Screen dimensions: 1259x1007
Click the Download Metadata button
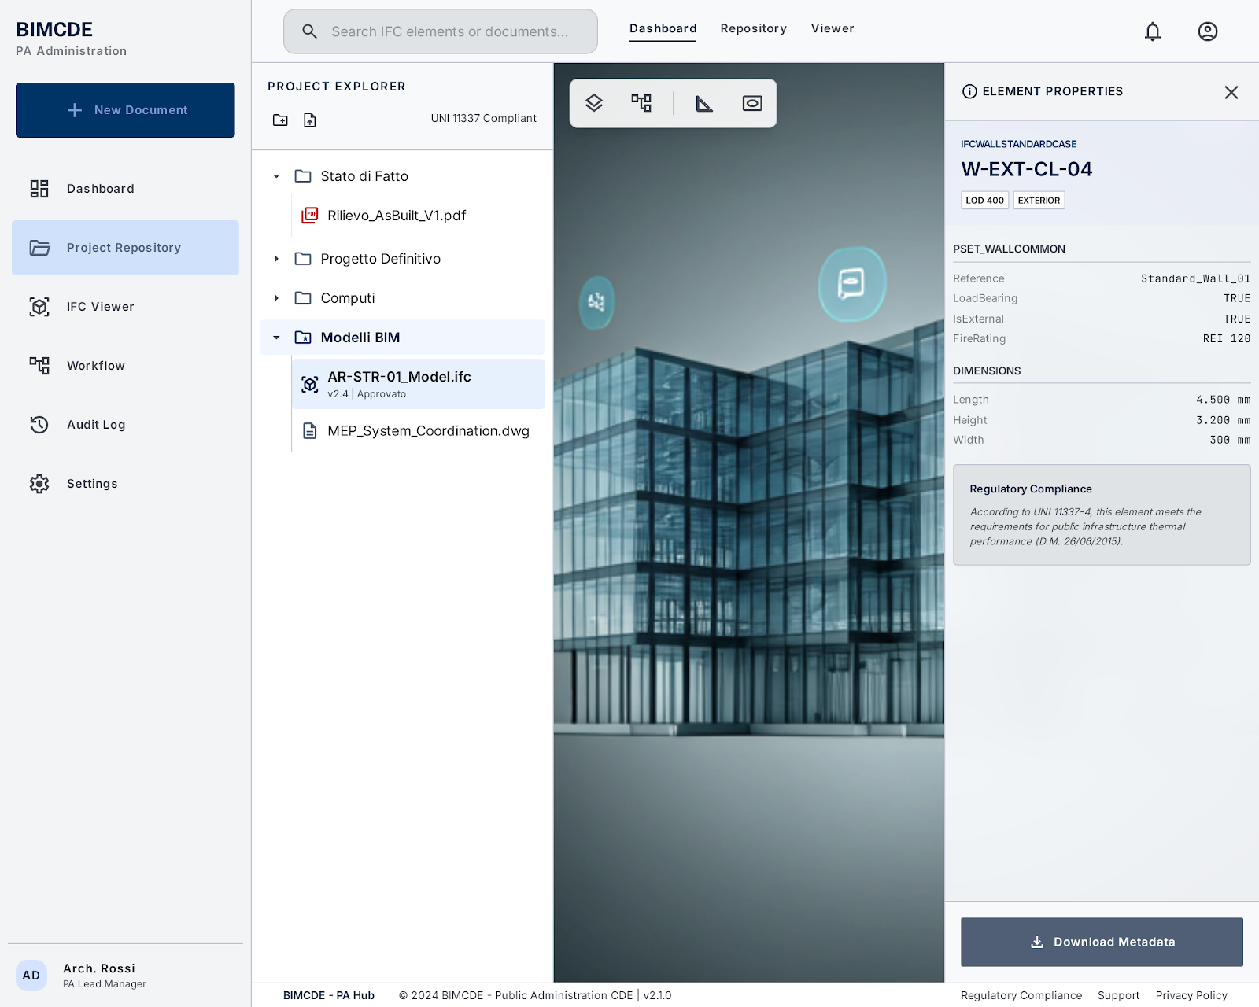tap(1102, 942)
